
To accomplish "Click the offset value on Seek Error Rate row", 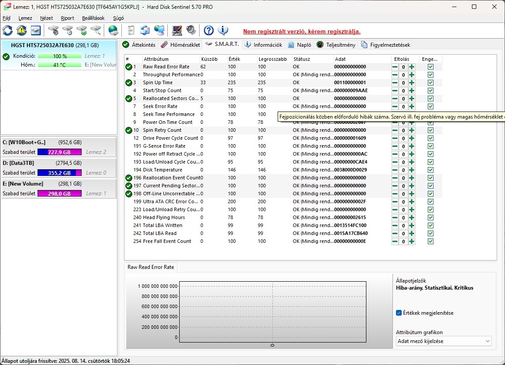I will point(403,106).
